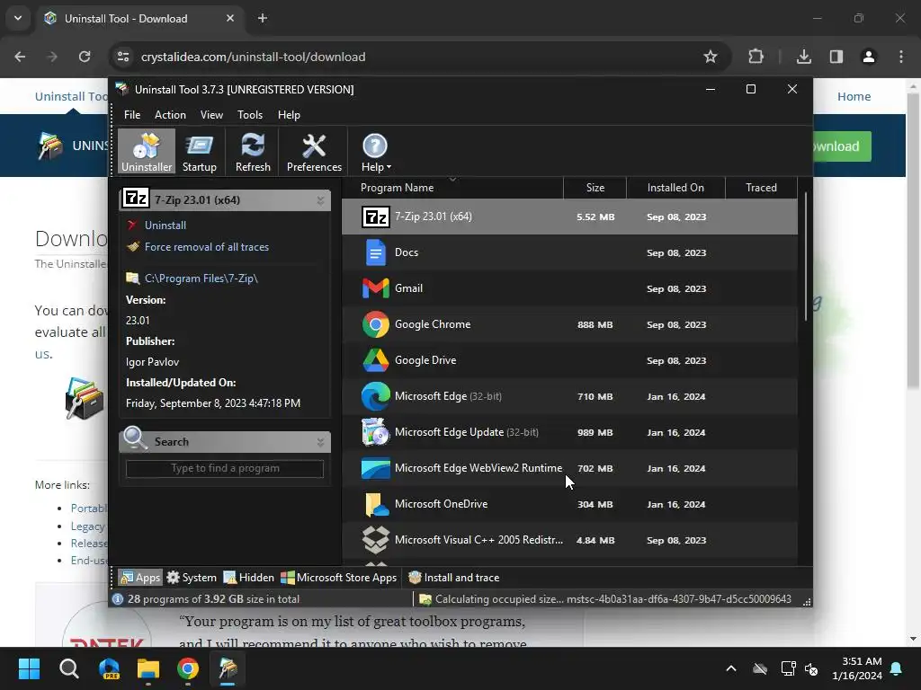921x690 pixels.
Task: Select the Microsoft Edge (32-bit) icon
Action: tap(375, 396)
